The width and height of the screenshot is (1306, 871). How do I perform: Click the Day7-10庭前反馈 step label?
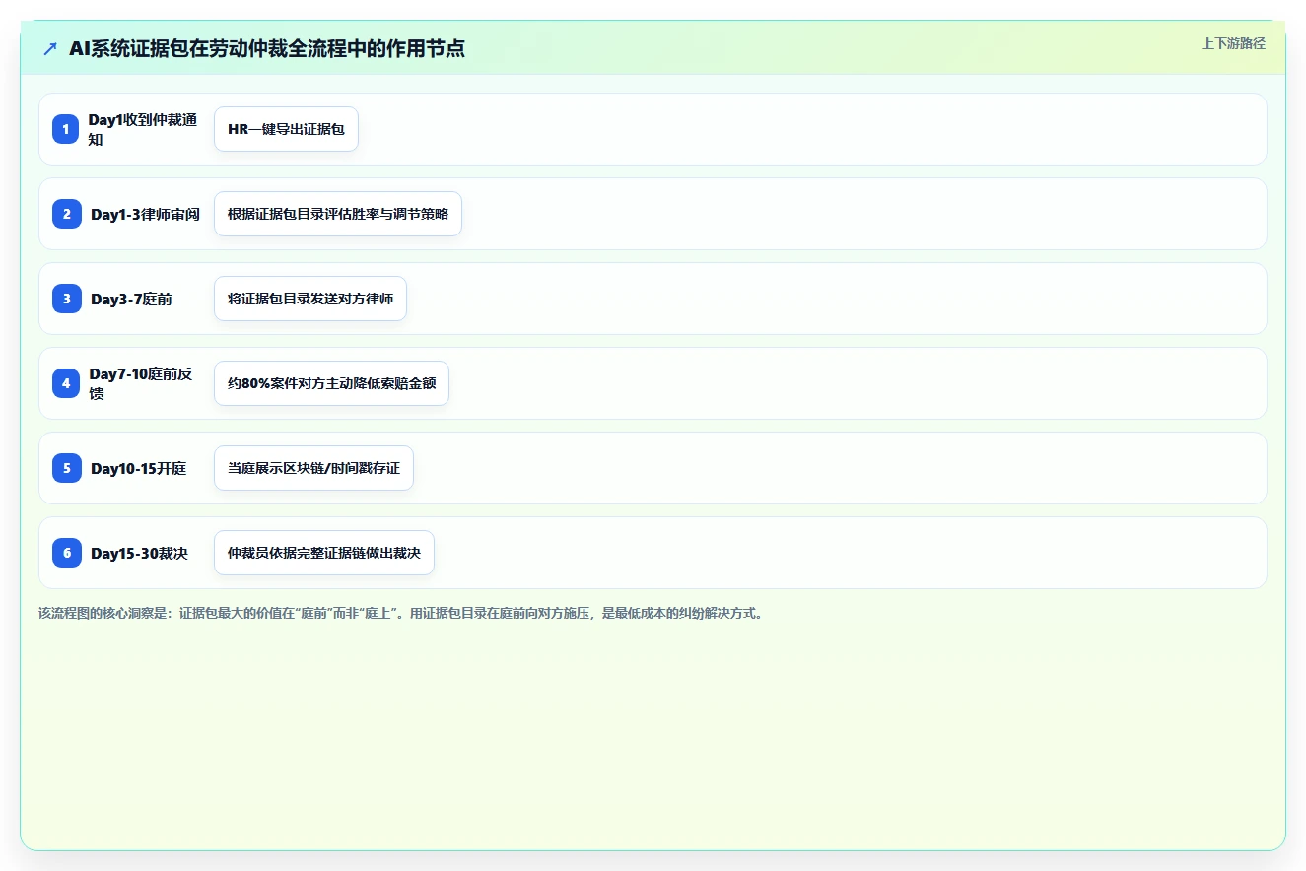140,383
